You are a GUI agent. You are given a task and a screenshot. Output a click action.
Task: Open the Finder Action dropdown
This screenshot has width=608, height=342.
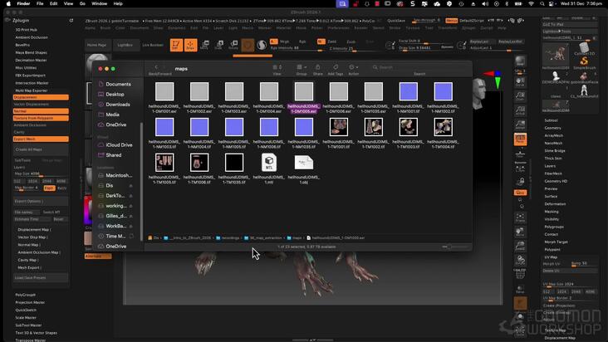(353, 67)
